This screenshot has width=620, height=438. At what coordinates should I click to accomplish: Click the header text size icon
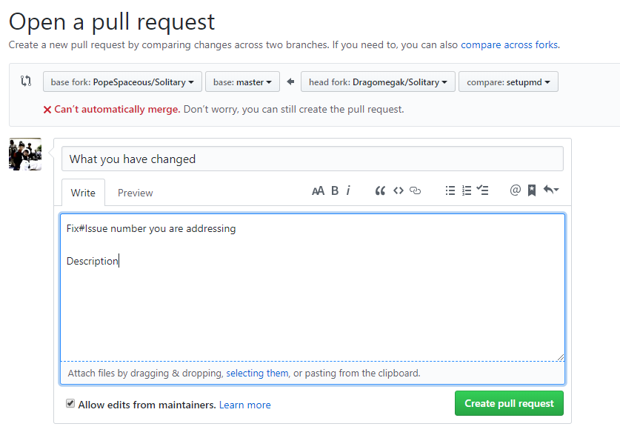pos(318,190)
